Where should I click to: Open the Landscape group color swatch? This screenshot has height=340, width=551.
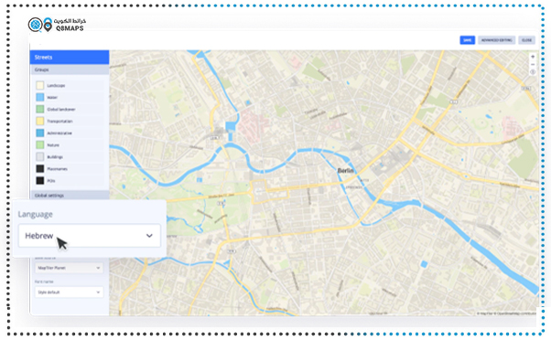tap(40, 85)
